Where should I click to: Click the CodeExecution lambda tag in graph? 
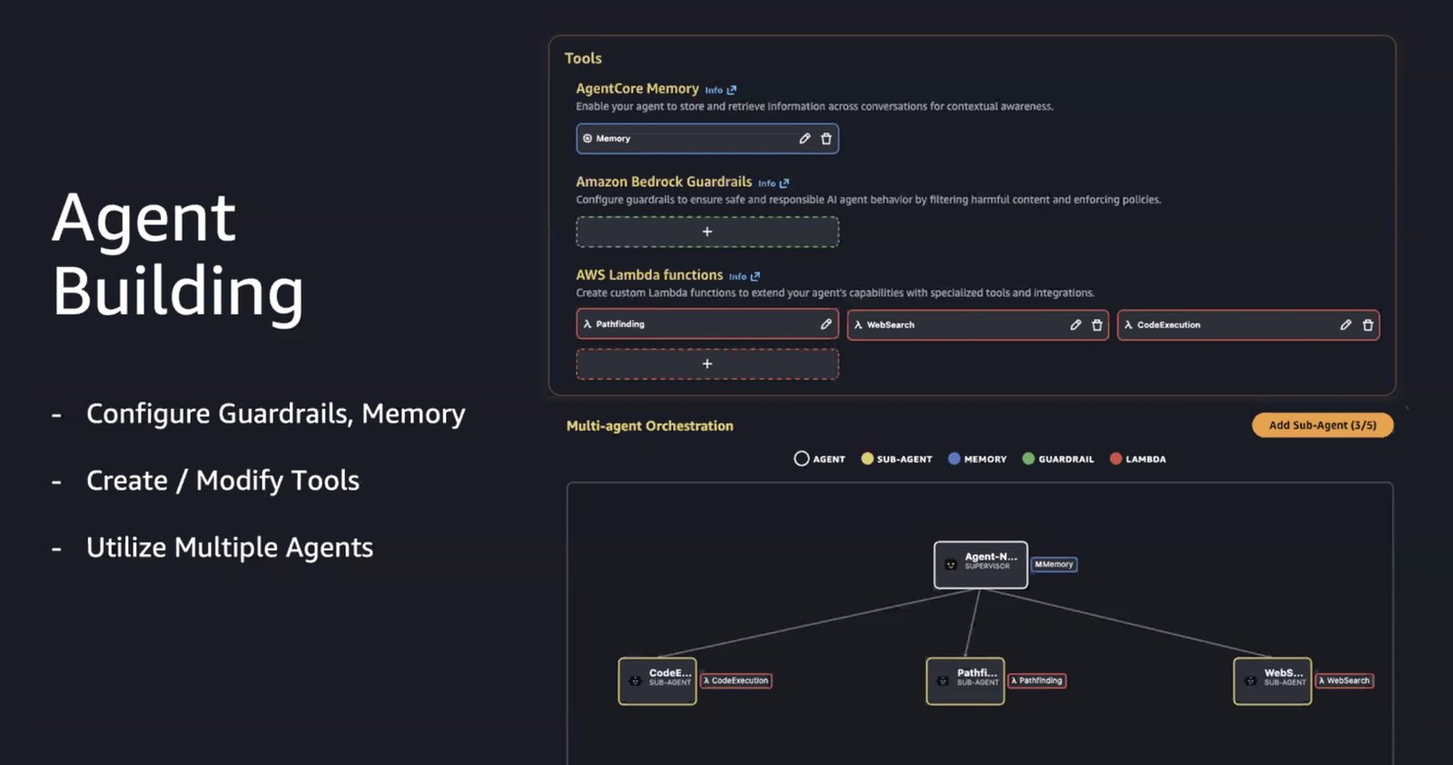(x=736, y=681)
